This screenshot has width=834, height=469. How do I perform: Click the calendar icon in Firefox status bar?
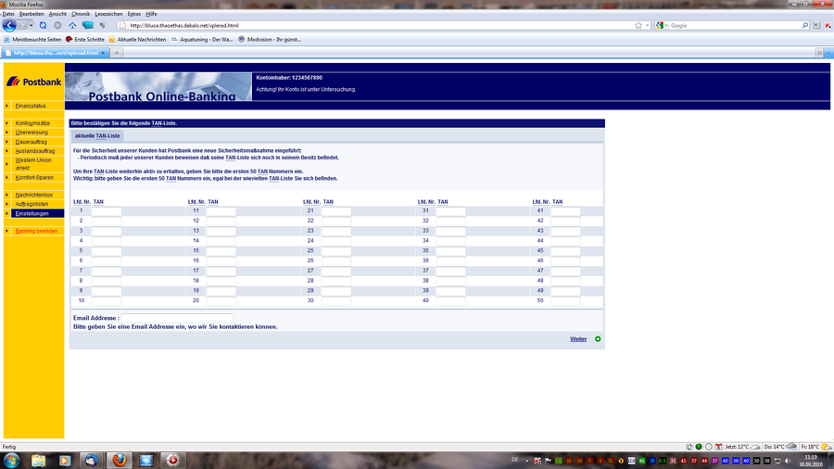click(x=718, y=447)
